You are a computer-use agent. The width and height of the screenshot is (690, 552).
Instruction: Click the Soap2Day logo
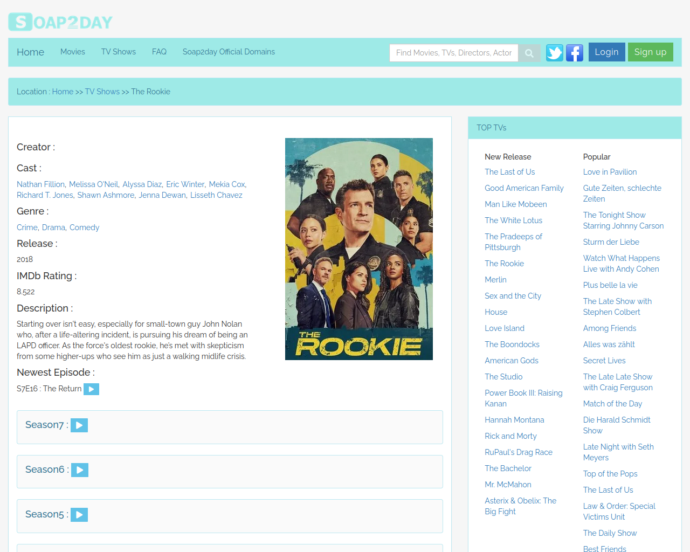[60, 22]
